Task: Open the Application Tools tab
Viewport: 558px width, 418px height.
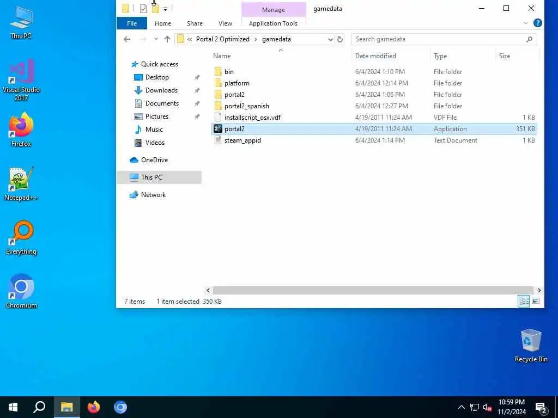Action: pos(274,23)
